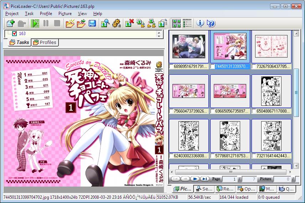Click the picture properties toolbar icon

tap(162, 24)
